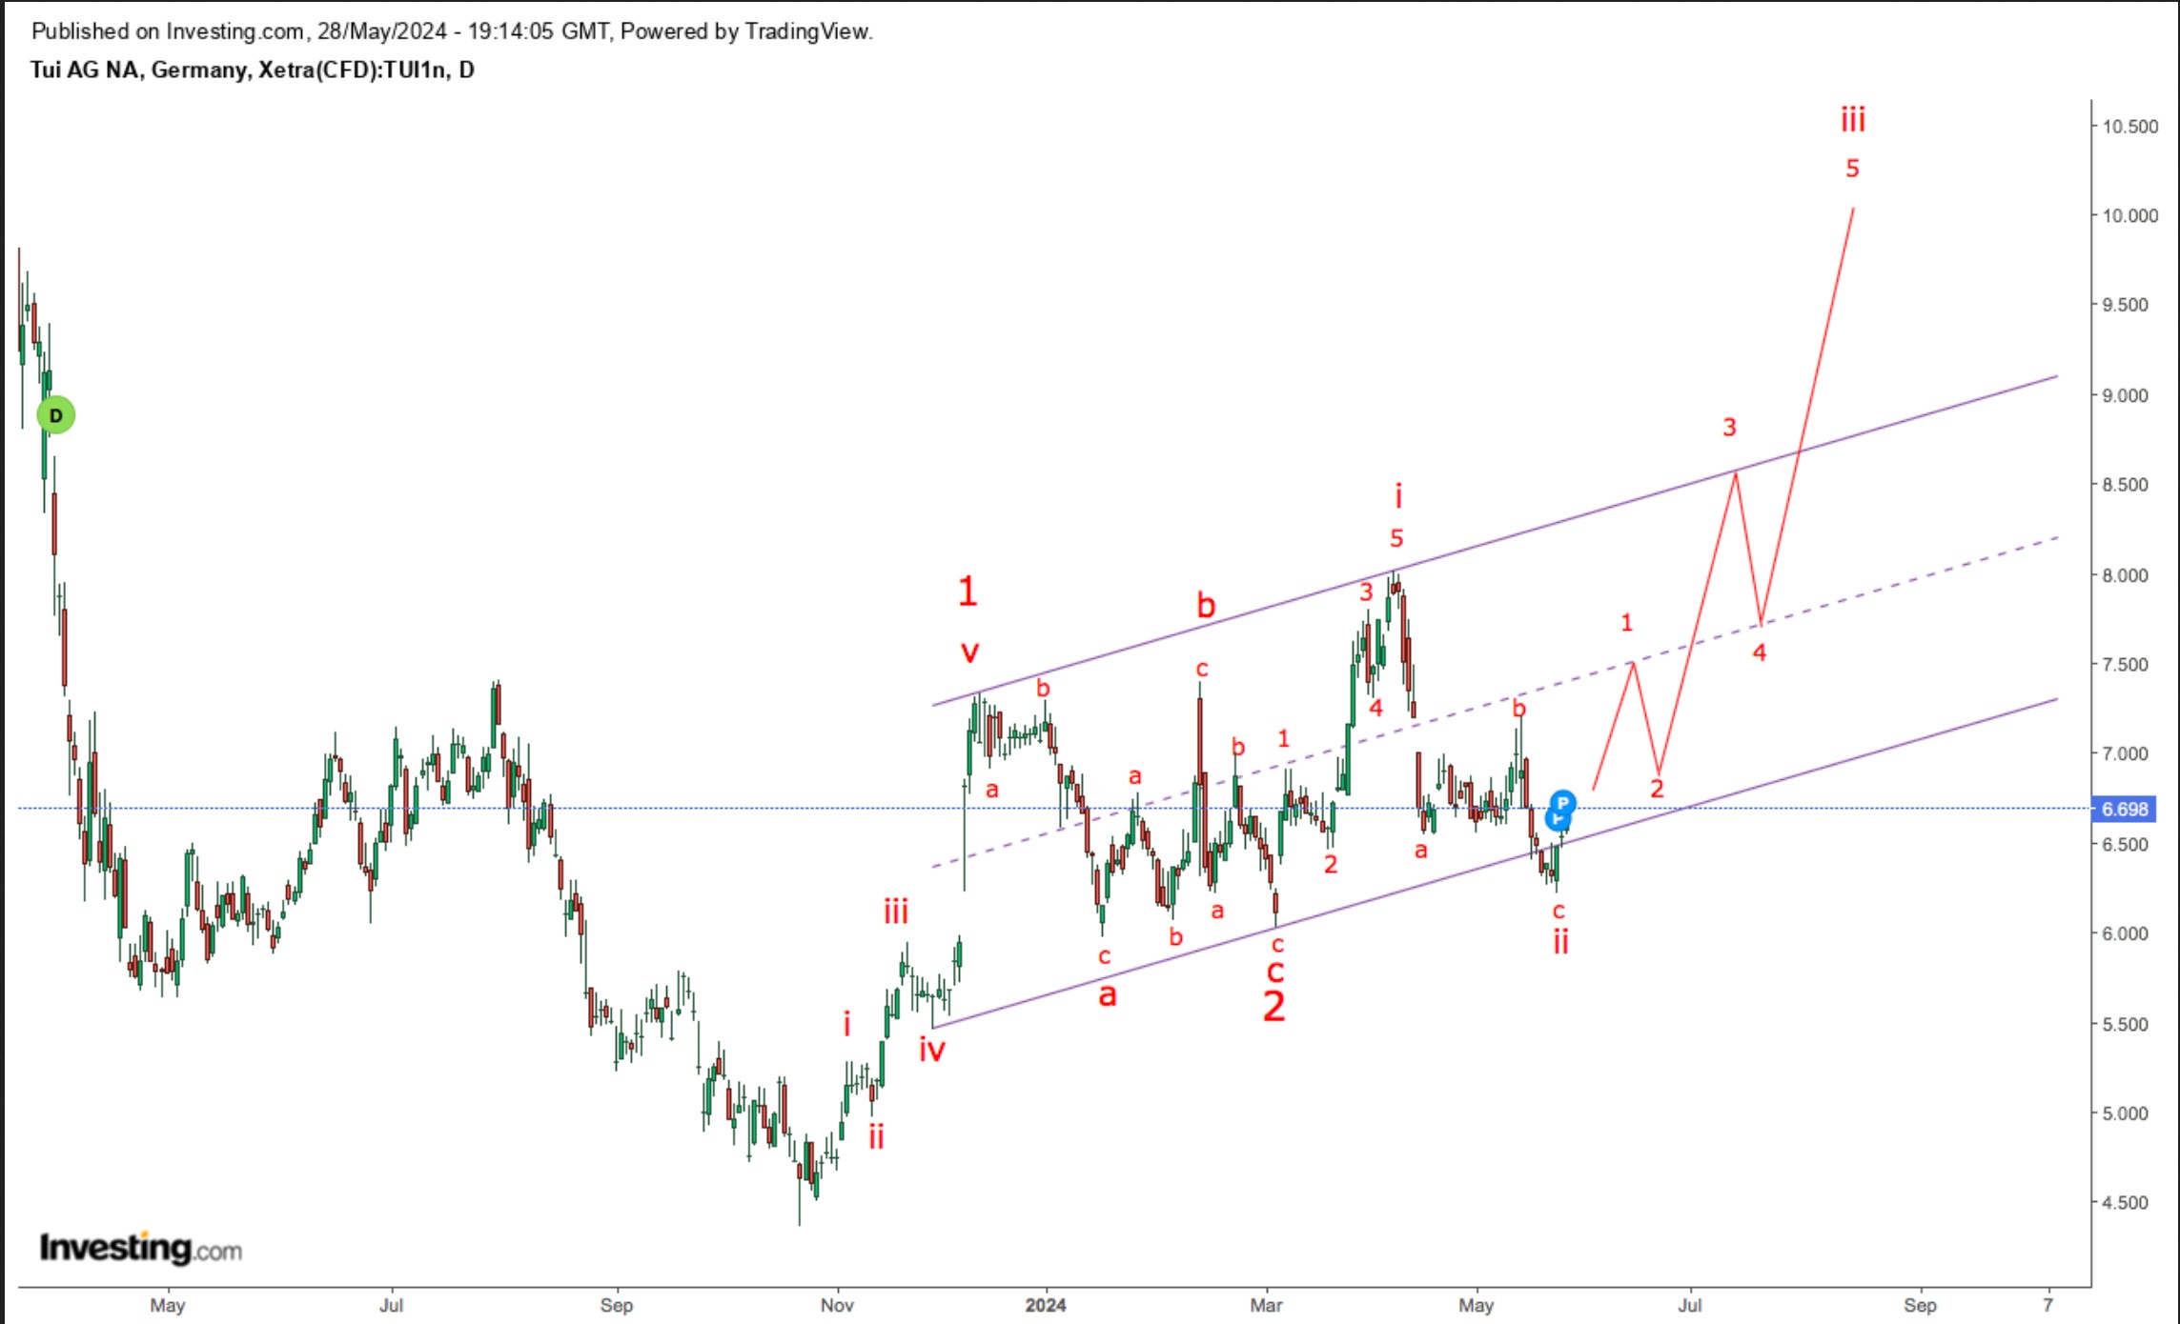
Task: Click the green D dividend marker
Action: 55,415
